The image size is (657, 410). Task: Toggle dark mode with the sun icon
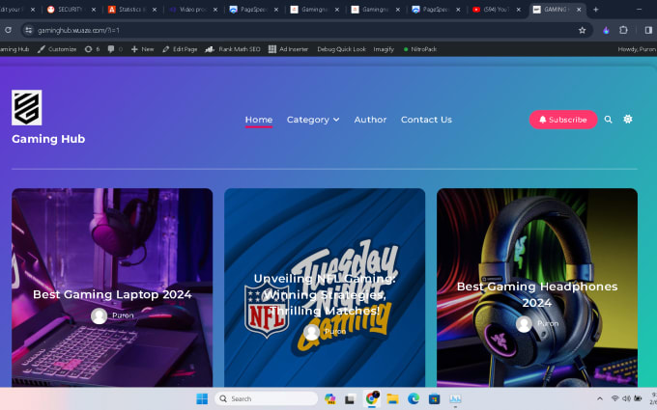tap(628, 120)
